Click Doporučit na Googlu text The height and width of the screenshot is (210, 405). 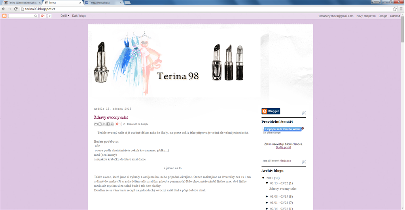pos(138,124)
